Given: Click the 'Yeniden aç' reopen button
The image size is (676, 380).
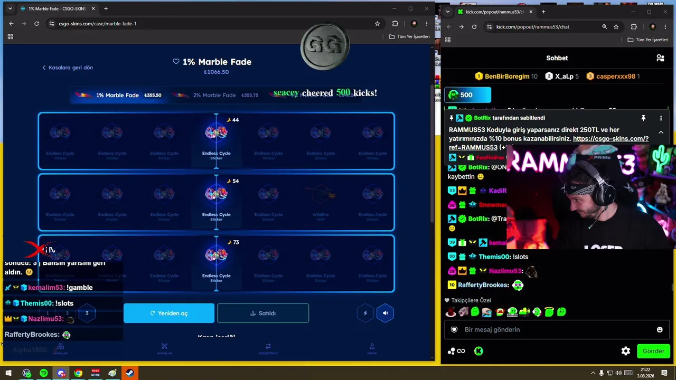Looking at the screenshot, I should pos(169,313).
